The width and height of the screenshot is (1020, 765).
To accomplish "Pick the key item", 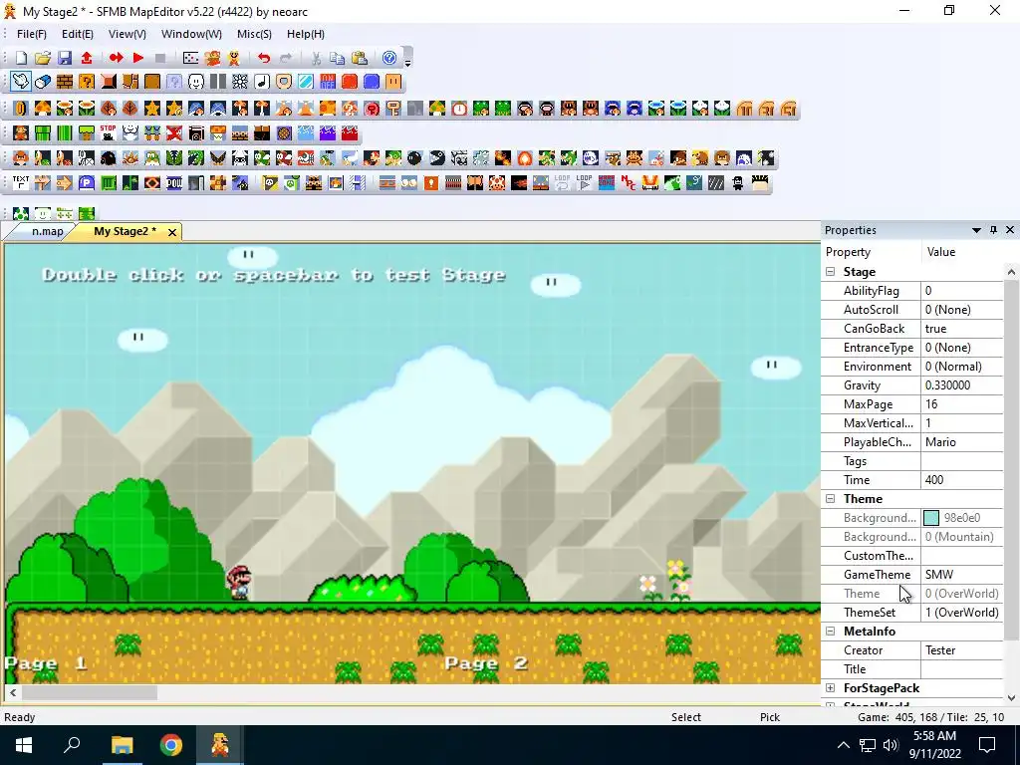I will [x=392, y=109].
